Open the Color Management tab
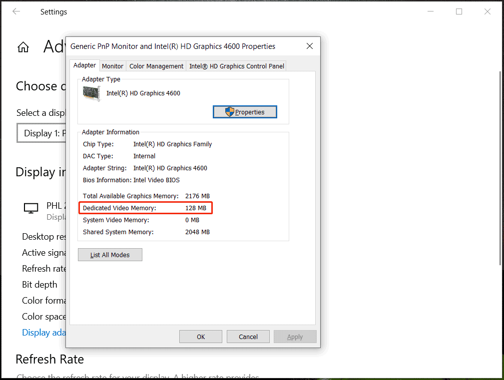This screenshot has height=380, width=504. [x=156, y=66]
